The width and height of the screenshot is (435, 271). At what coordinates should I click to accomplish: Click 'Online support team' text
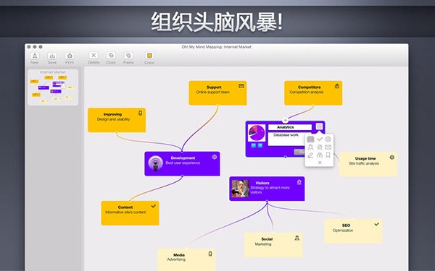coord(212,92)
